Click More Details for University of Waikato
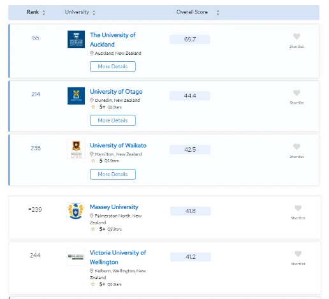 113,174
